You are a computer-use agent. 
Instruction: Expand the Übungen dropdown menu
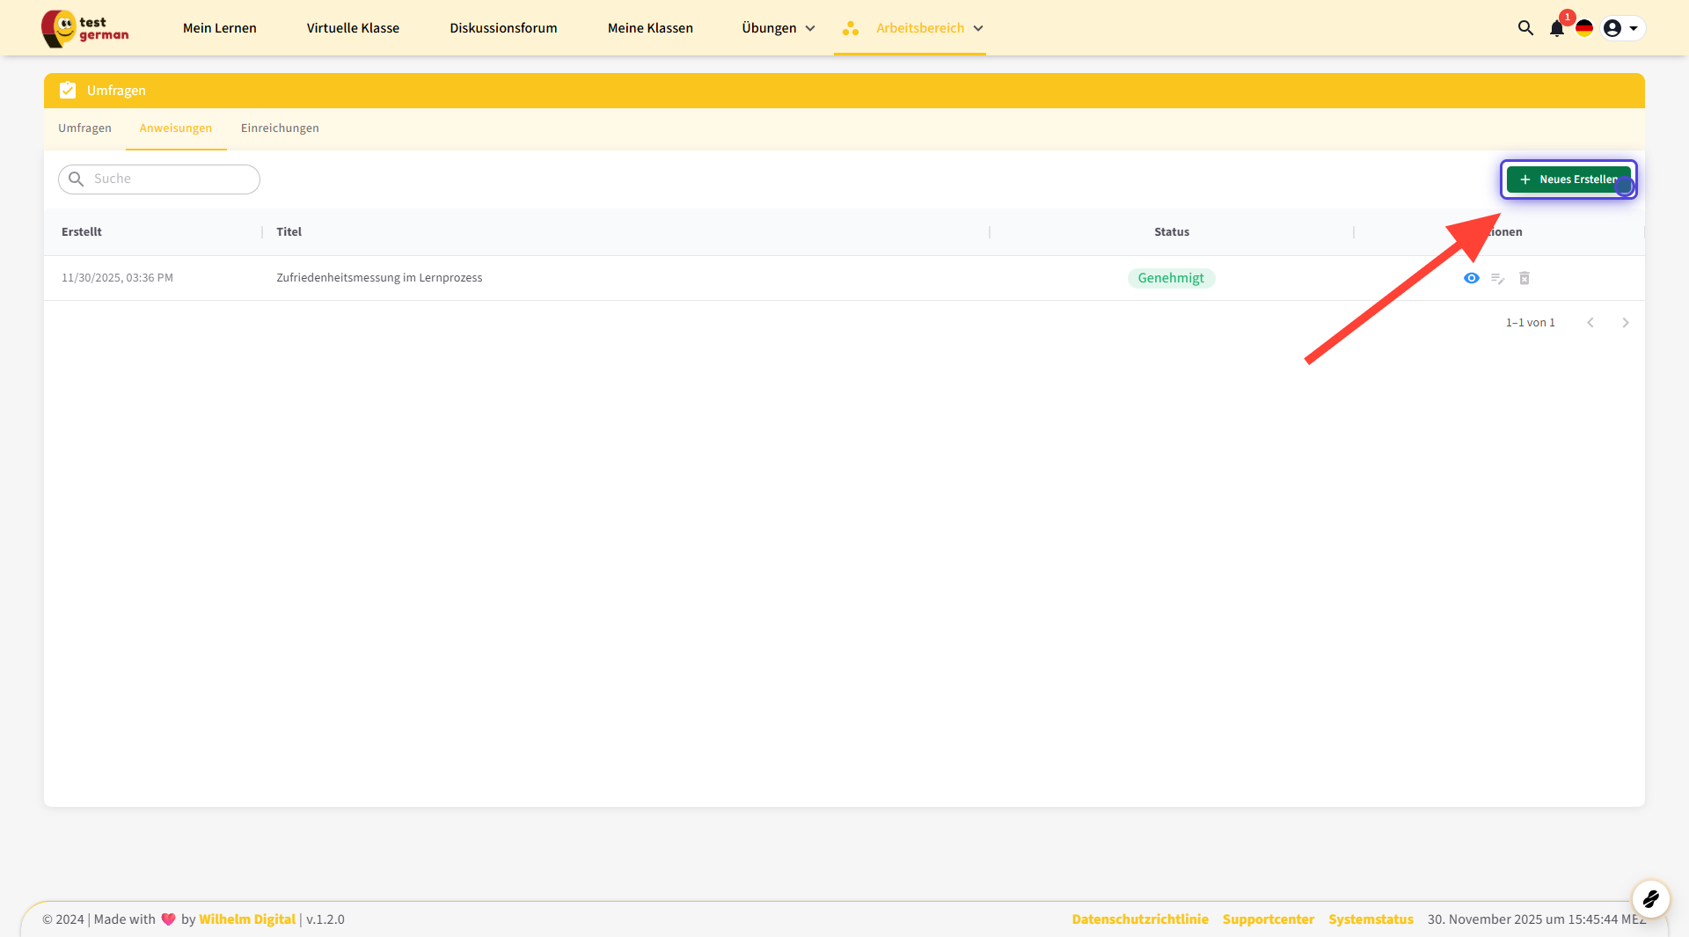[778, 28]
